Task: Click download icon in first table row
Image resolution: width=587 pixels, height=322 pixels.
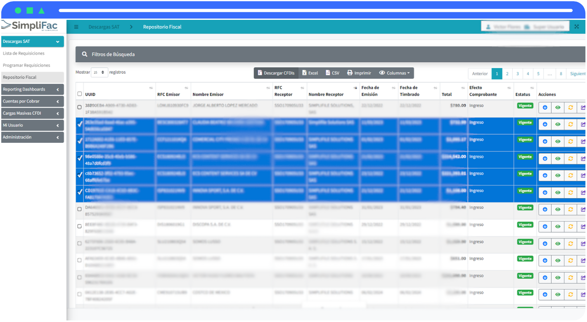Action: point(545,107)
